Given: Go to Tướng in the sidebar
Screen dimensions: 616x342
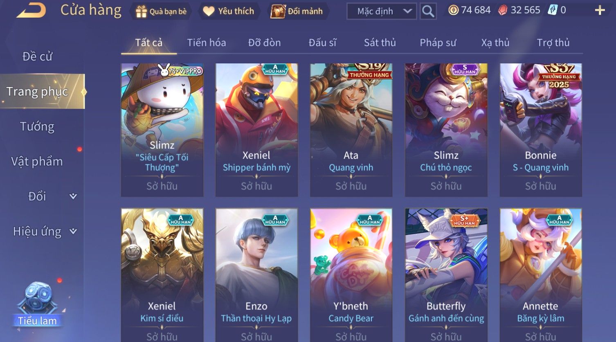Looking at the screenshot, I should coord(37,126).
